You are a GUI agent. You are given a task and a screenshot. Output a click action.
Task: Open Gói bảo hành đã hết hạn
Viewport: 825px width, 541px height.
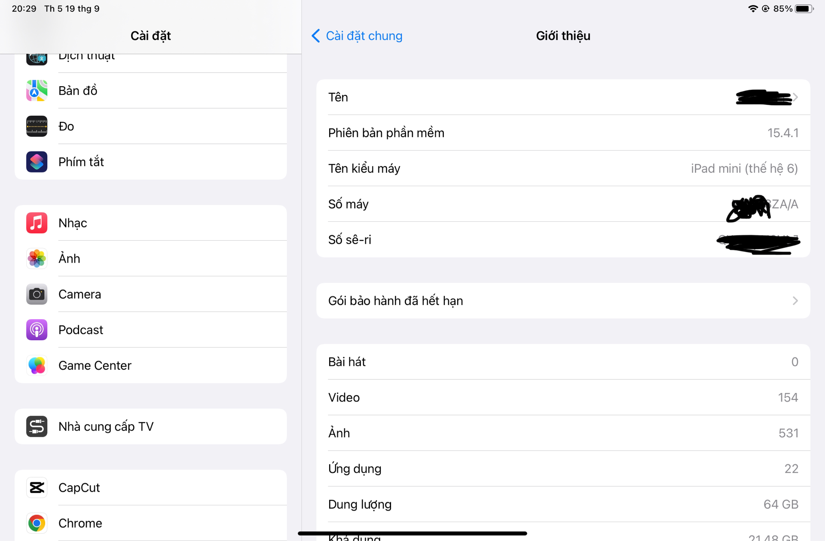(x=563, y=301)
